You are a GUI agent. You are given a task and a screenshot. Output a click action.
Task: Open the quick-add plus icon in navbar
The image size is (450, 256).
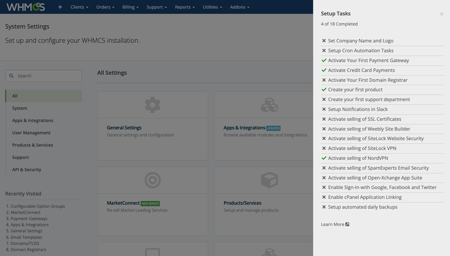tap(60, 7)
